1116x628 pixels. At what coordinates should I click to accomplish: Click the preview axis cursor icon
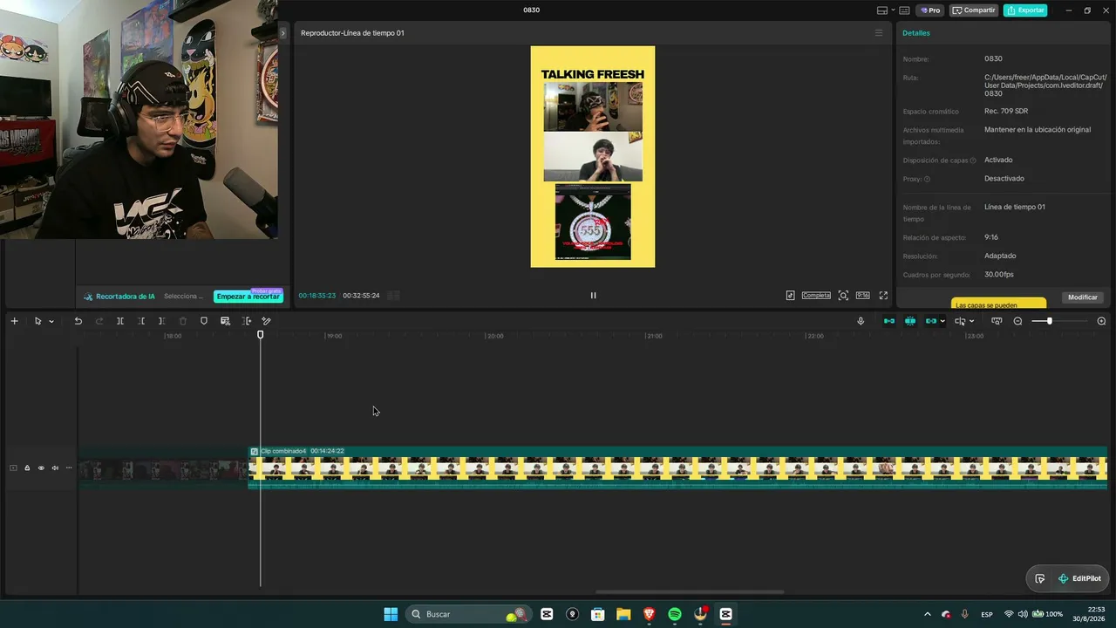point(960,321)
